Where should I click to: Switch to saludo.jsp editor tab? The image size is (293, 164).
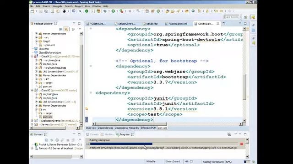click(150, 24)
